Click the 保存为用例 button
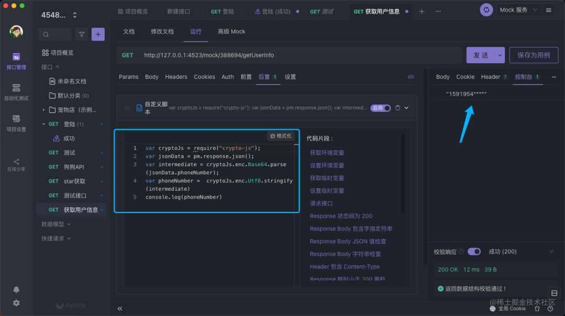The width and height of the screenshot is (565, 316). pyautogui.click(x=533, y=55)
